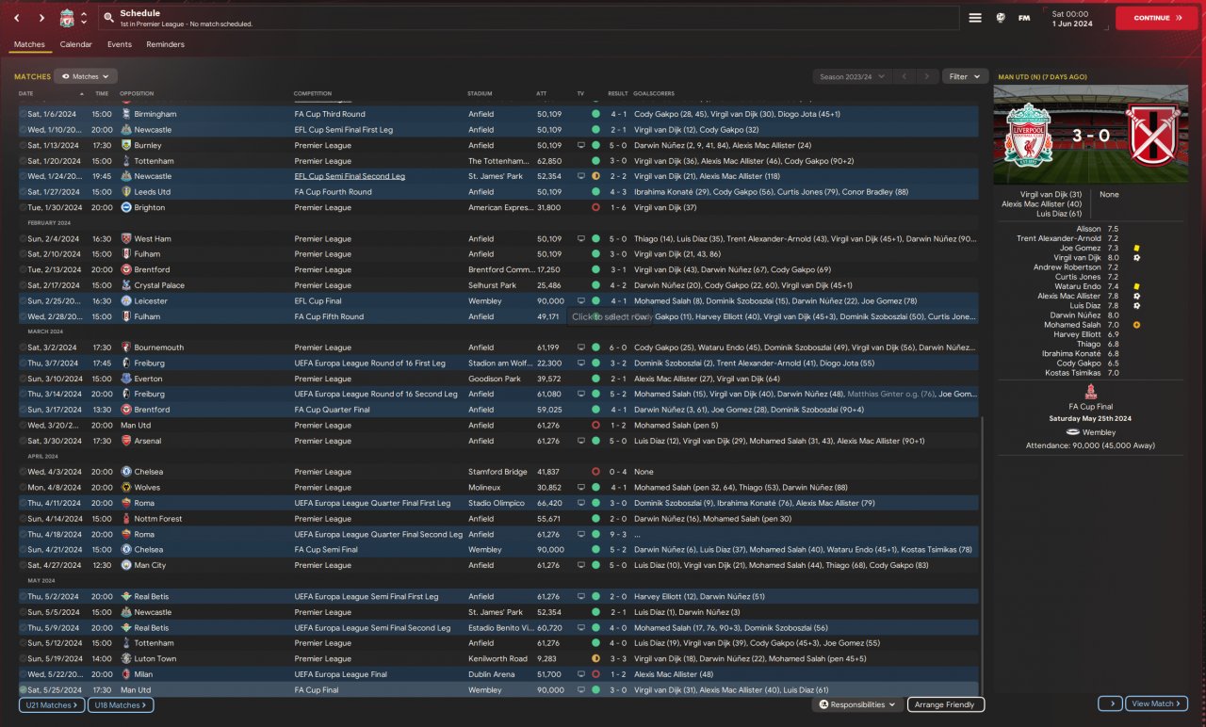Open the Liverpool club badge in the top bar
Image resolution: width=1206 pixels, height=727 pixels.
67,18
